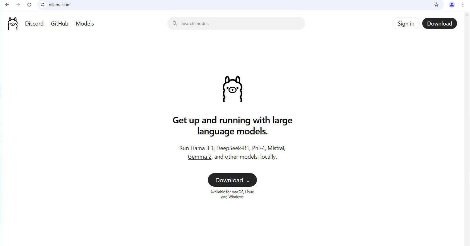
Task: Bookmark this page with the star icon
Action: (x=436, y=5)
